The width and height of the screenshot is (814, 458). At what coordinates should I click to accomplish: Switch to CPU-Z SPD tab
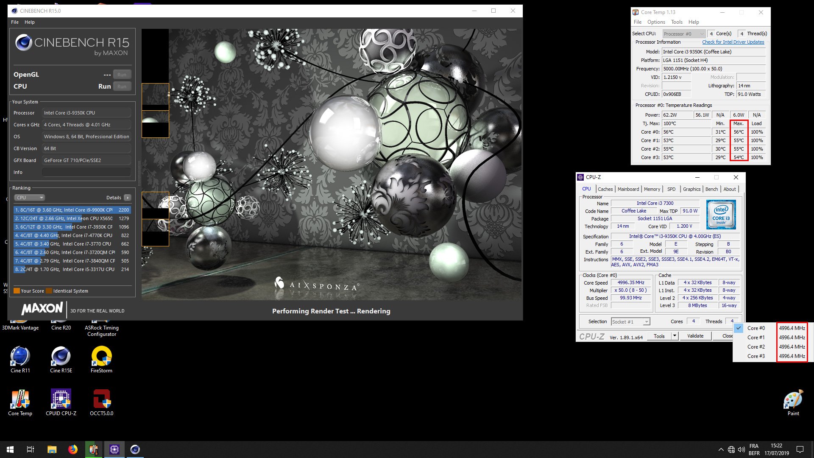point(671,189)
